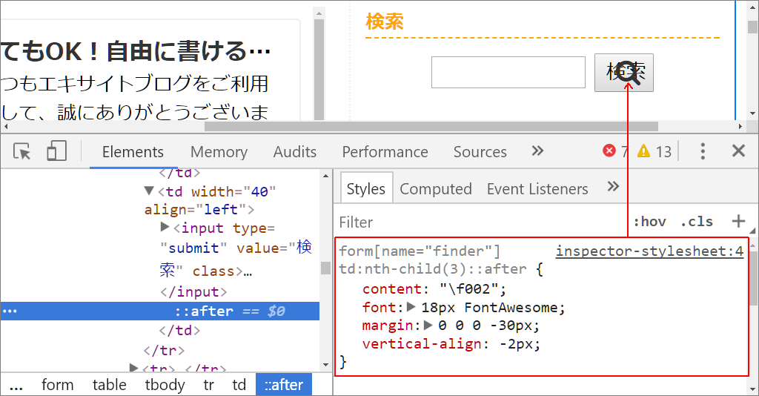The width and height of the screenshot is (759, 396).
Task: Click the DOM tree scroll up arrow
Action: [x=325, y=176]
